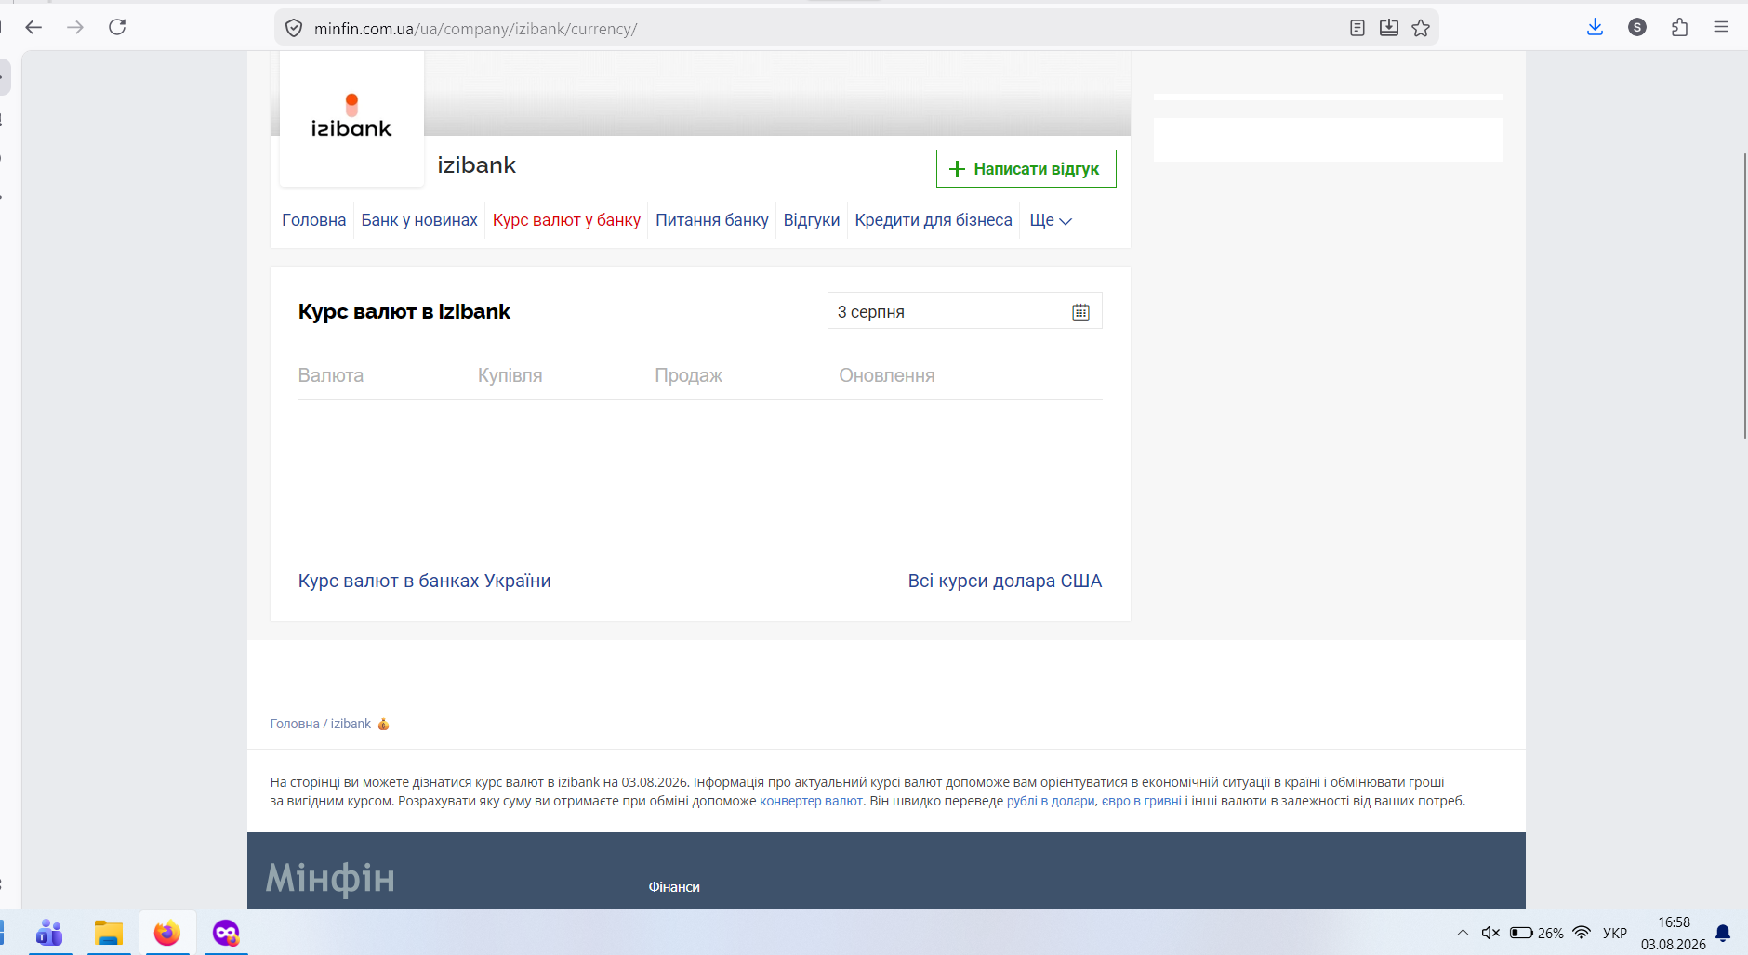
Task: Expand the Ще dropdown menu
Action: coord(1051,220)
